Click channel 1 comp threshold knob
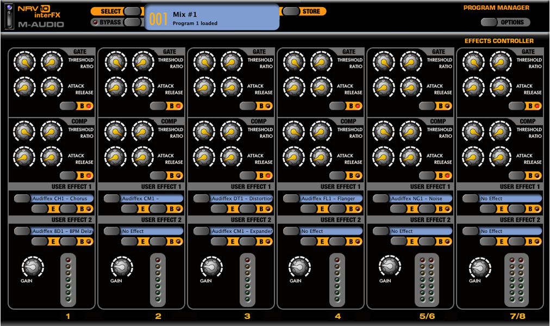The width and height of the screenshot is (550, 326). click(24, 131)
